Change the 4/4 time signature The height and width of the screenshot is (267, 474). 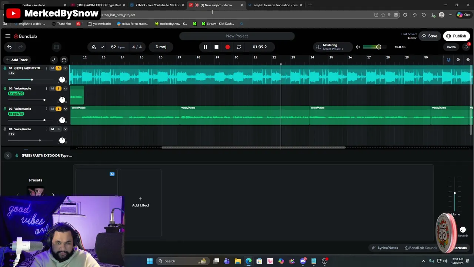(x=137, y=47)
